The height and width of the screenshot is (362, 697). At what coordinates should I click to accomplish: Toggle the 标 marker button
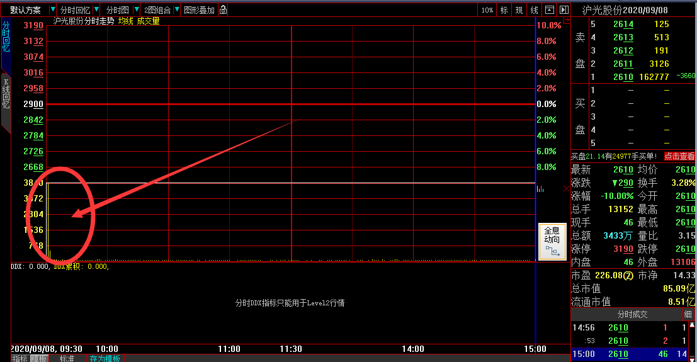pos(504,10)
